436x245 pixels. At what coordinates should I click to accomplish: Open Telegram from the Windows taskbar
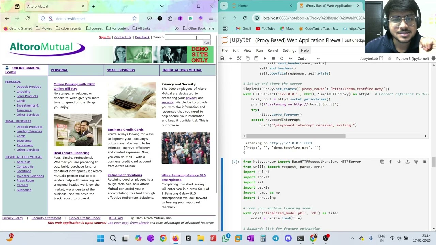click(x=275, y=239)
